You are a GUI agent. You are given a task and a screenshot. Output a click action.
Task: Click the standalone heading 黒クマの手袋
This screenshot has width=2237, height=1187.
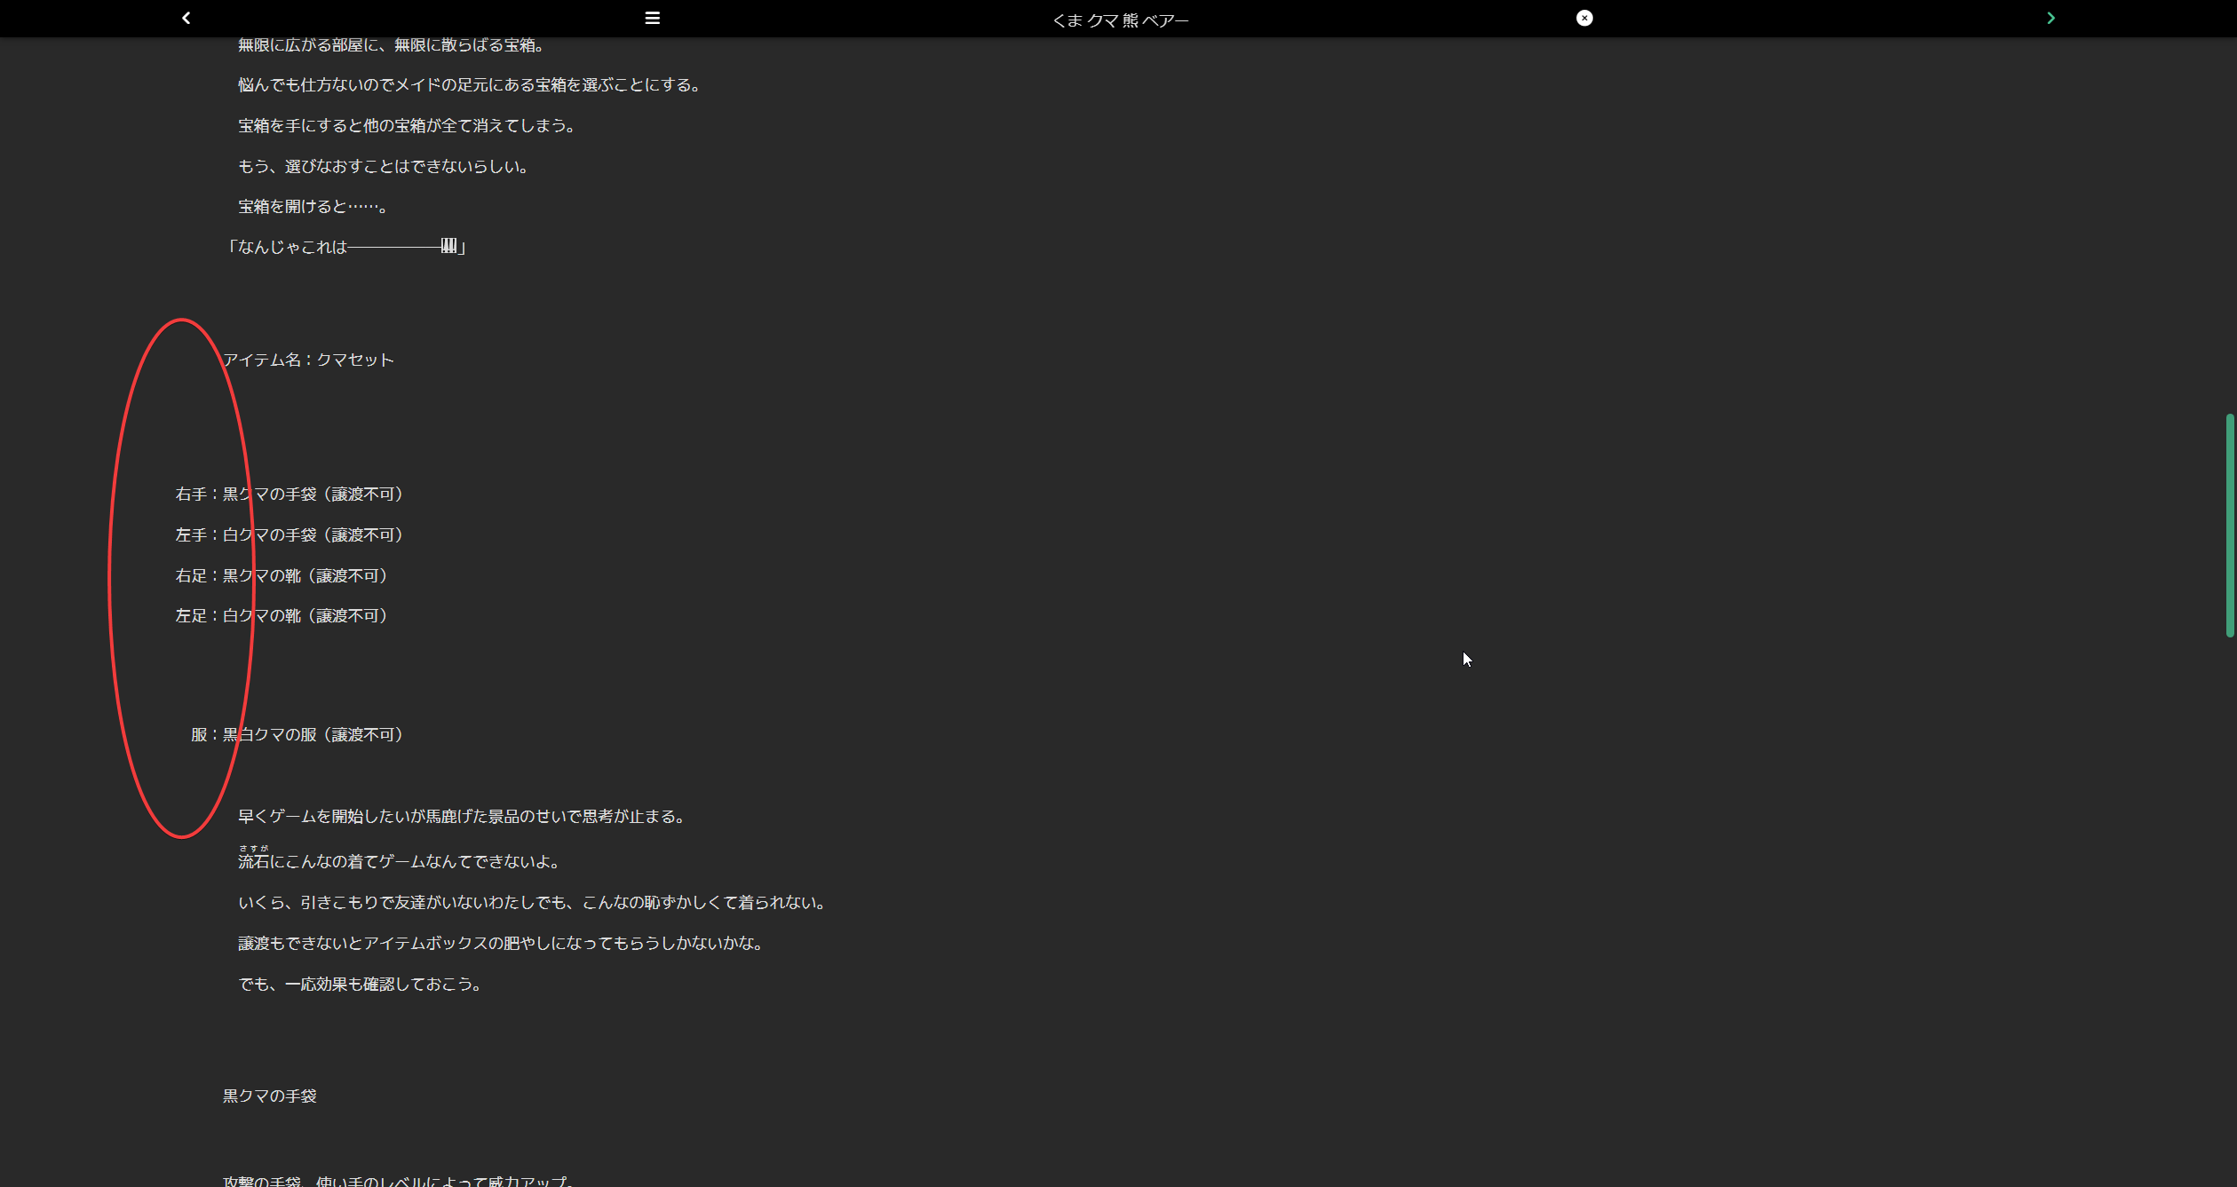pyautogui.click(x=269, y=1096)
